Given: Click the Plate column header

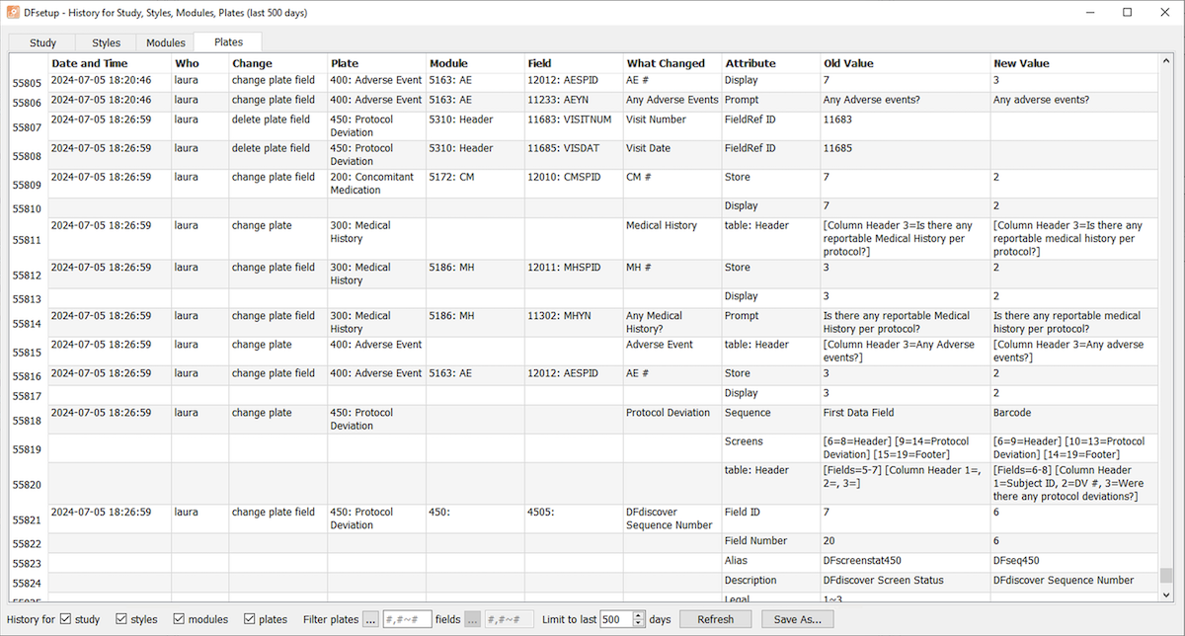Looking at the screenshot, I should [377, 63].
